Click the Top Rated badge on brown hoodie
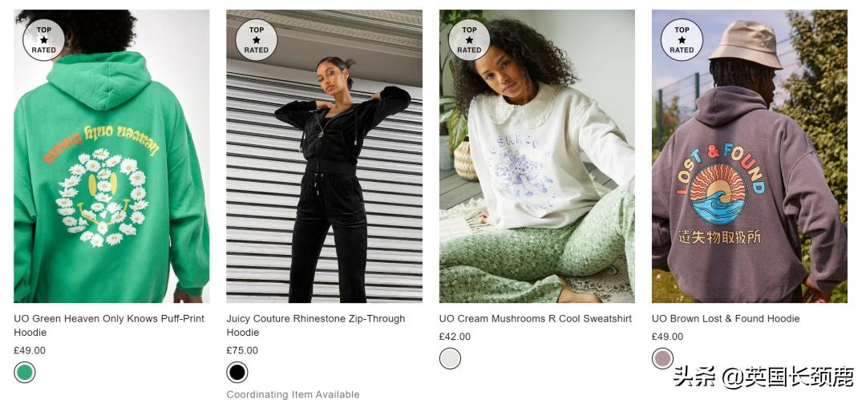Viewport: 866px width, 400px height. (x=682, y=40)
